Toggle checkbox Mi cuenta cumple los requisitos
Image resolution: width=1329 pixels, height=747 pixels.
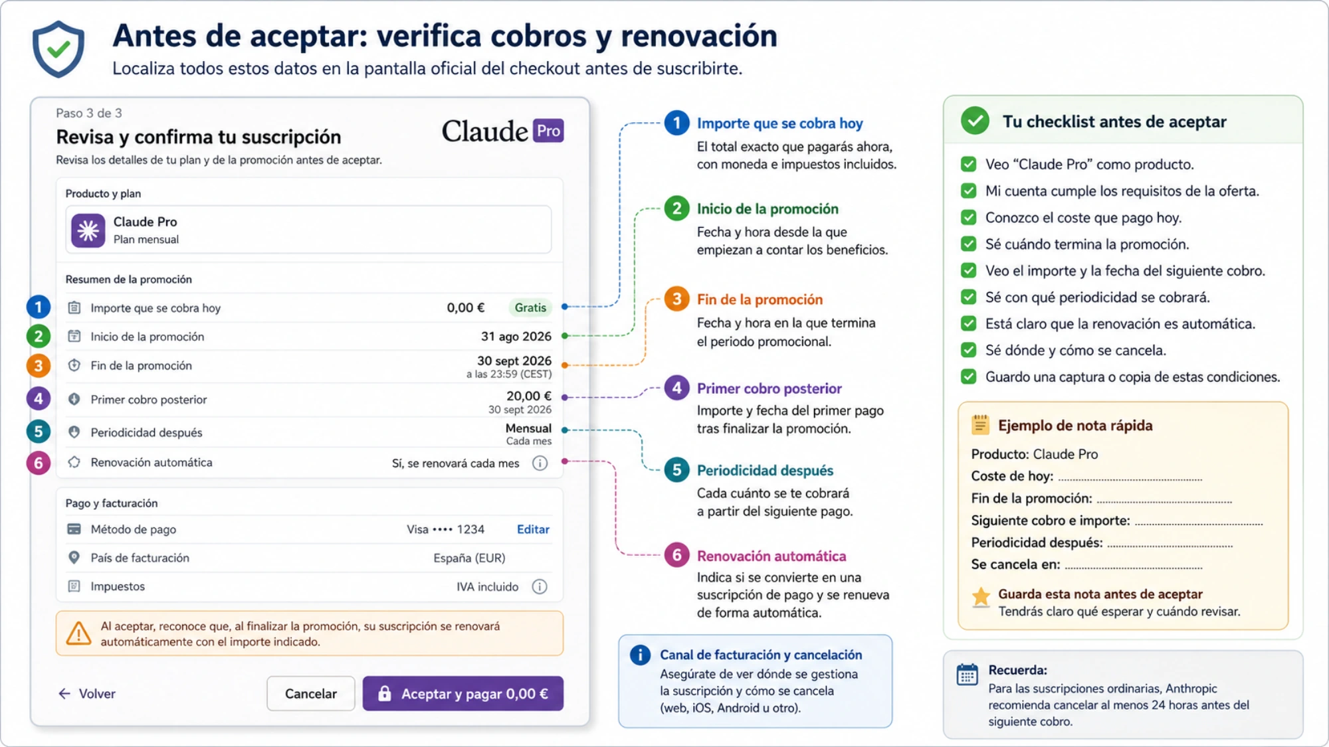969,191
